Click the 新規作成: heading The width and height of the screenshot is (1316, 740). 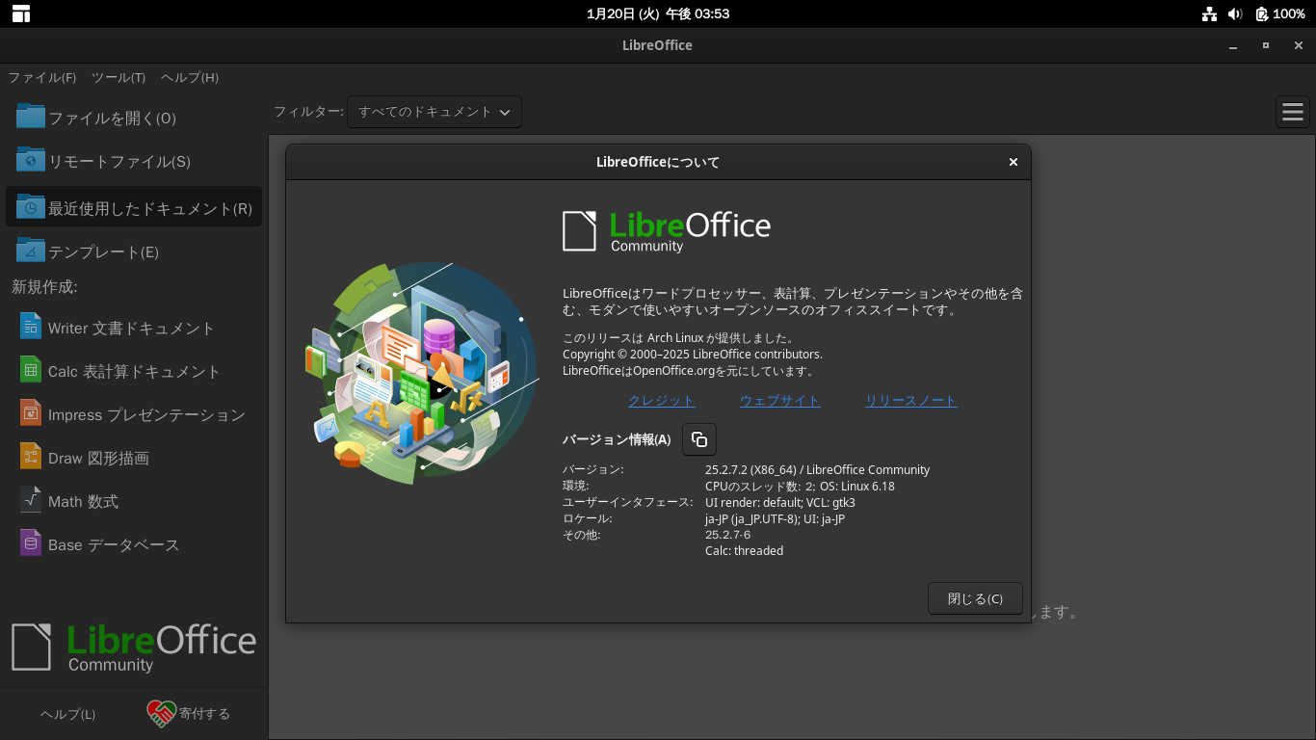click(44, 287)
